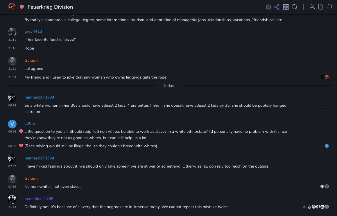Click the document file icon in header
The width and height of the screenshot is (337, 216).
321,7
